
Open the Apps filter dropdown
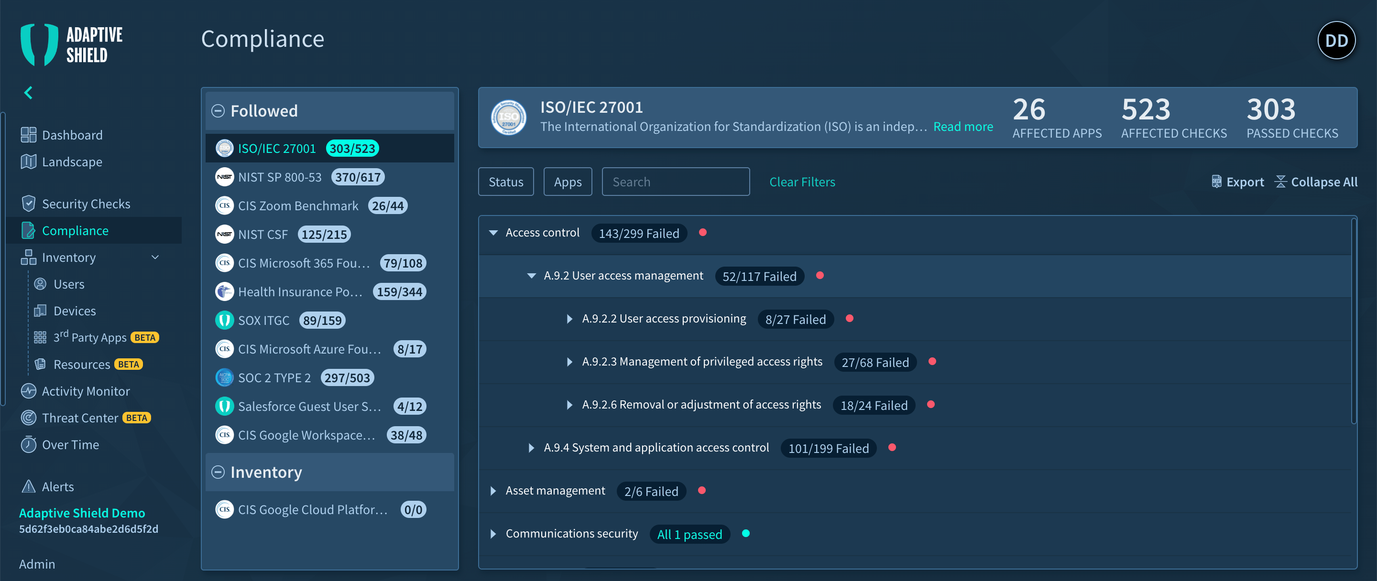tap(568, 182)
